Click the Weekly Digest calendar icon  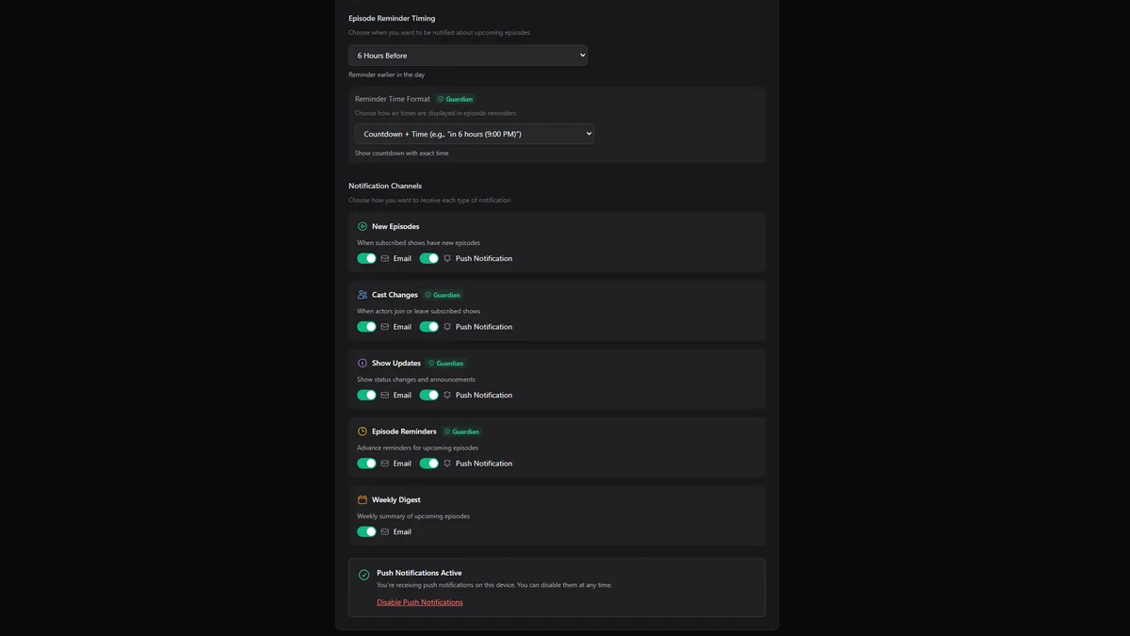click(363, 499)
